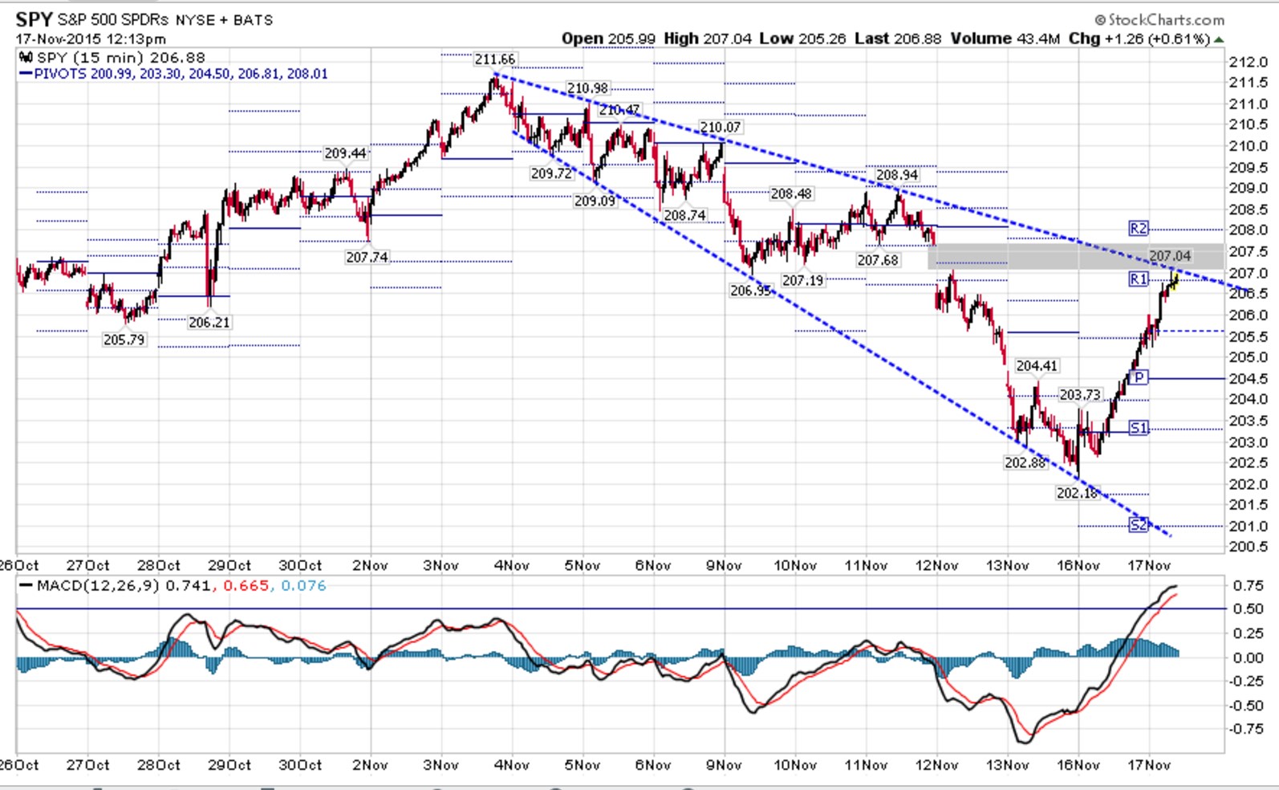Click the red 0.665 MACD signal value
Image resolution: width=1279 pixels, height=790 pixels.
pos(246,586)
